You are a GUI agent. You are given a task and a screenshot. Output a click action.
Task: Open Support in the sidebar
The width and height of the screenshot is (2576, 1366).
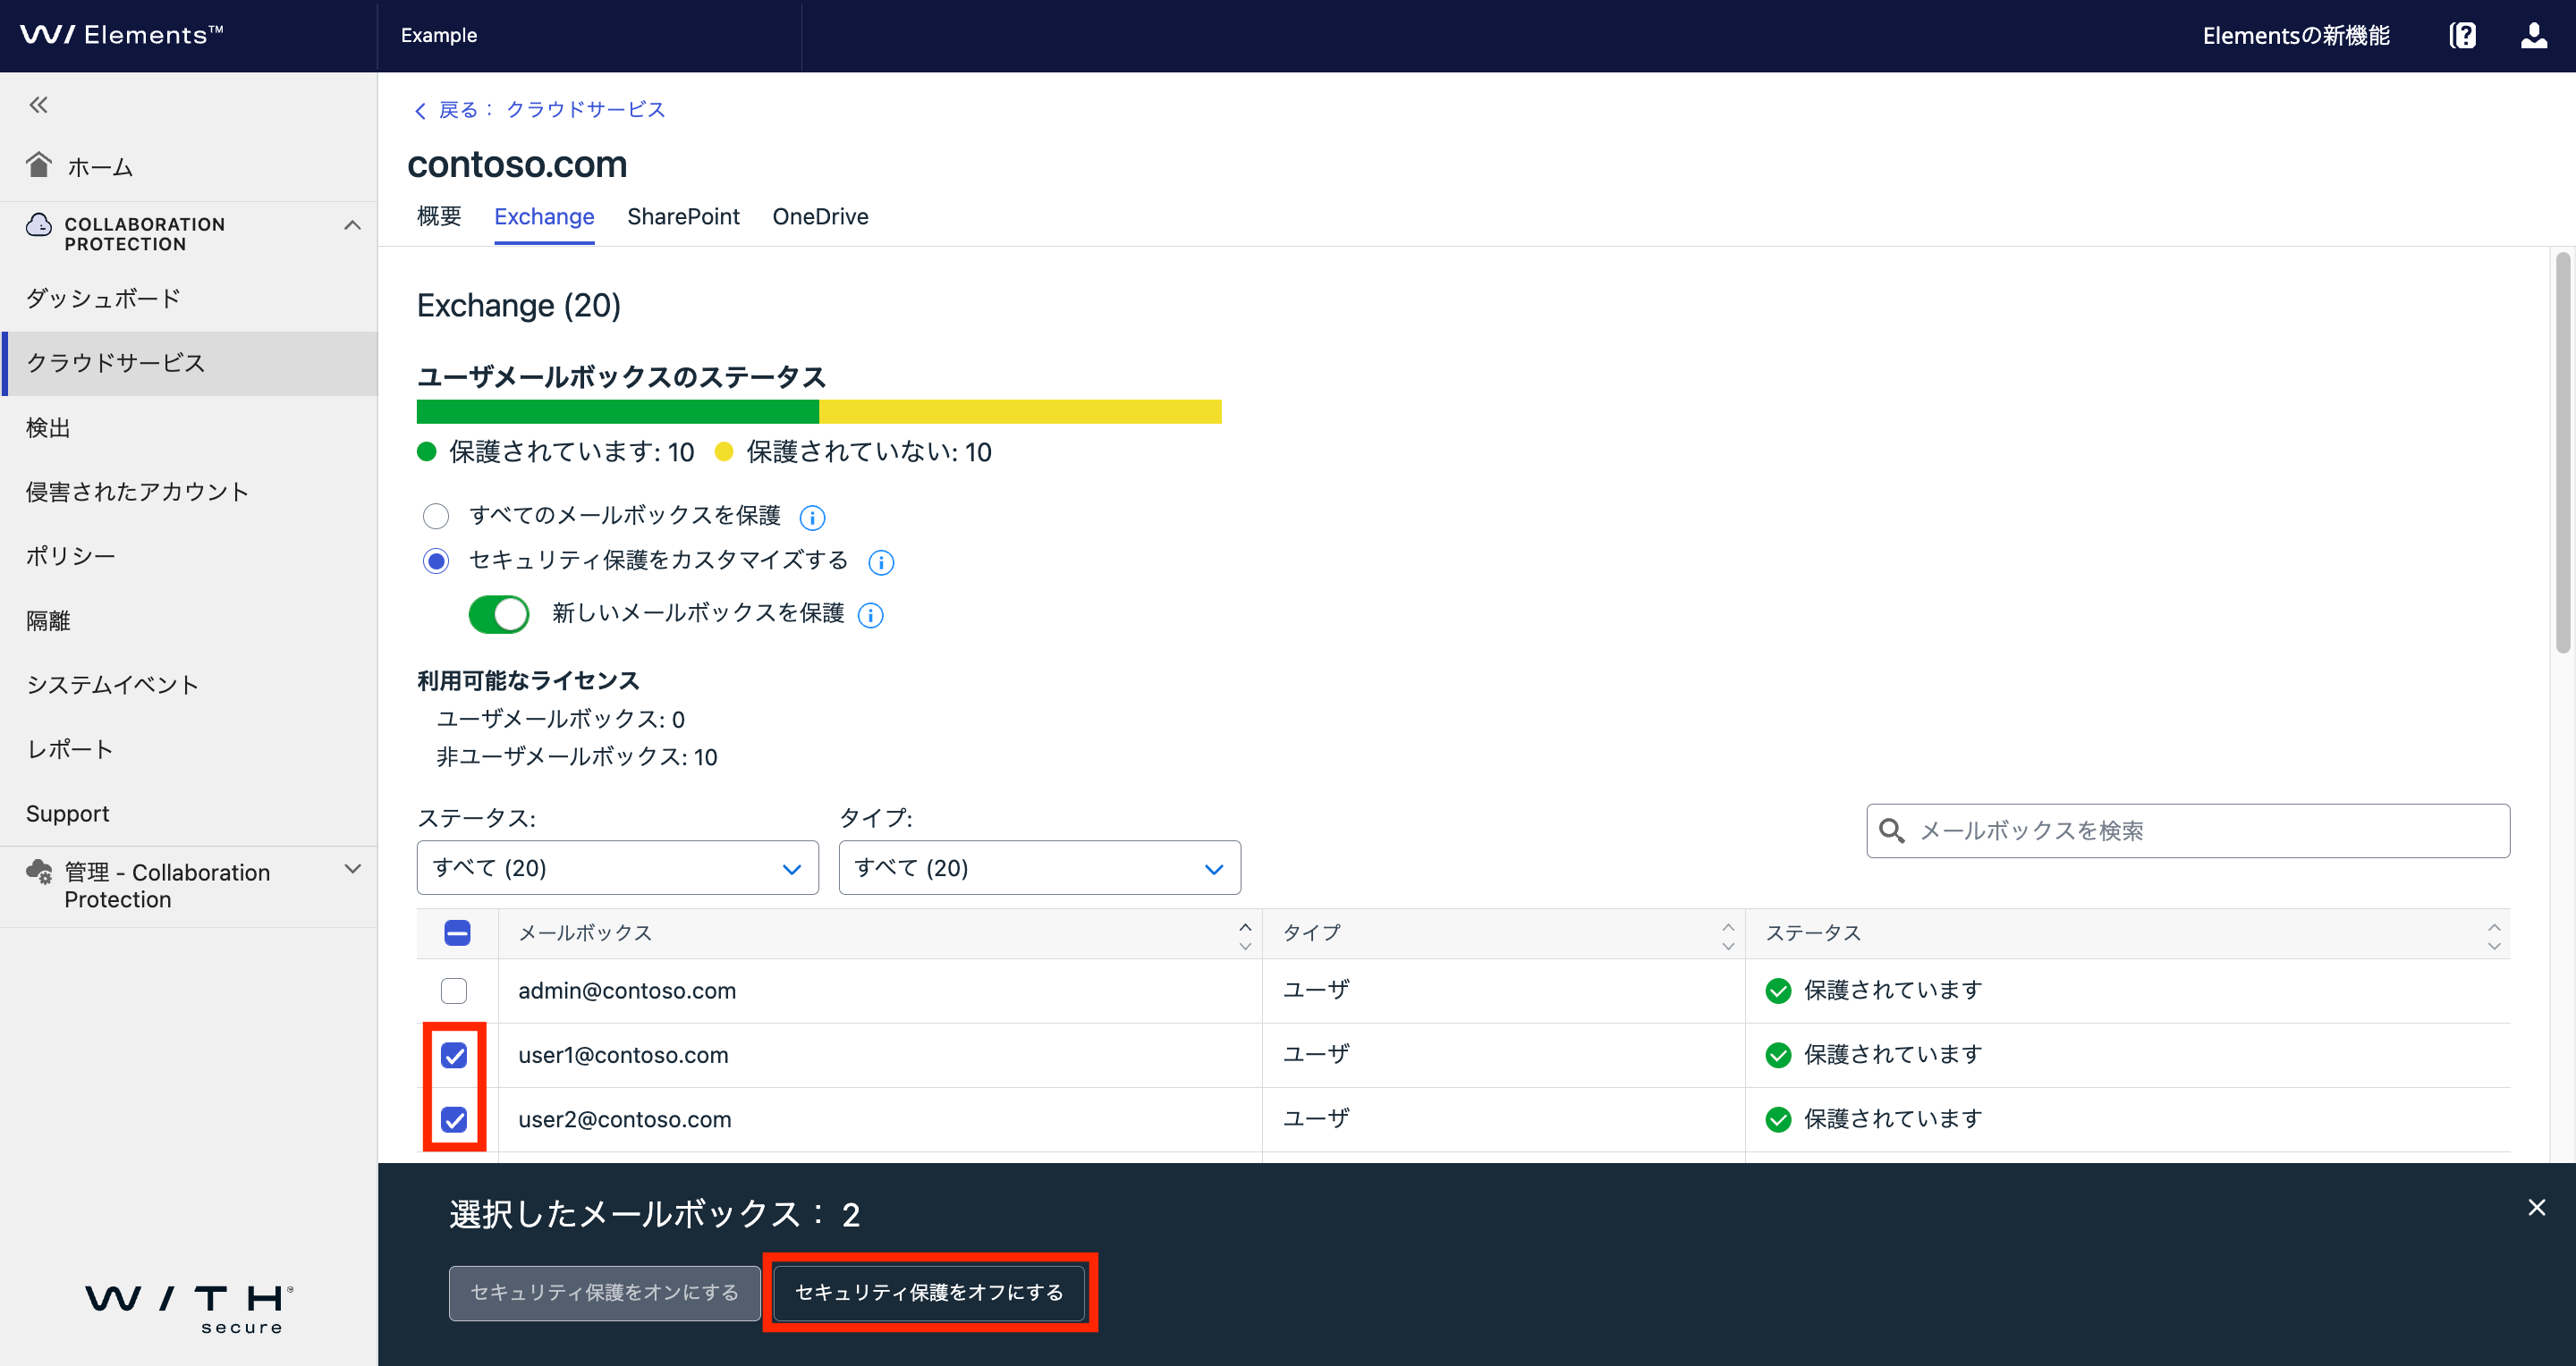coord(189,814)
